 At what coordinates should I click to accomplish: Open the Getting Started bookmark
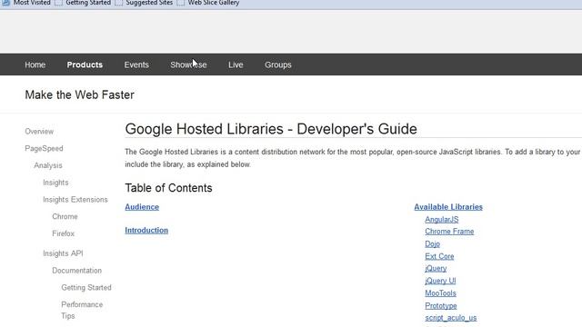point(88,3)
